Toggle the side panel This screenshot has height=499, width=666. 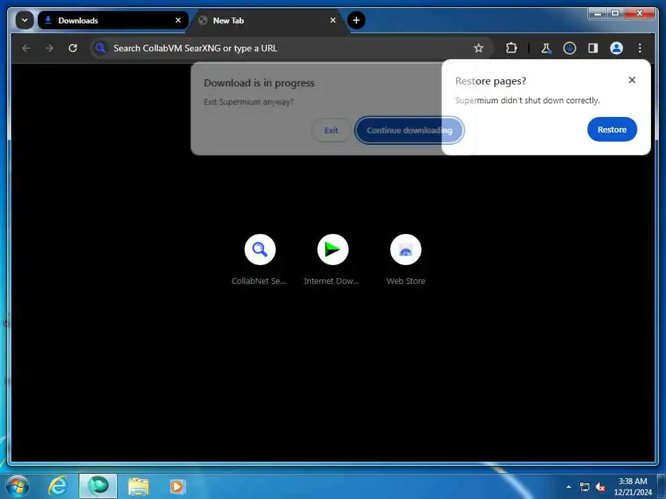pyautogui.click(x=593, y=48)
